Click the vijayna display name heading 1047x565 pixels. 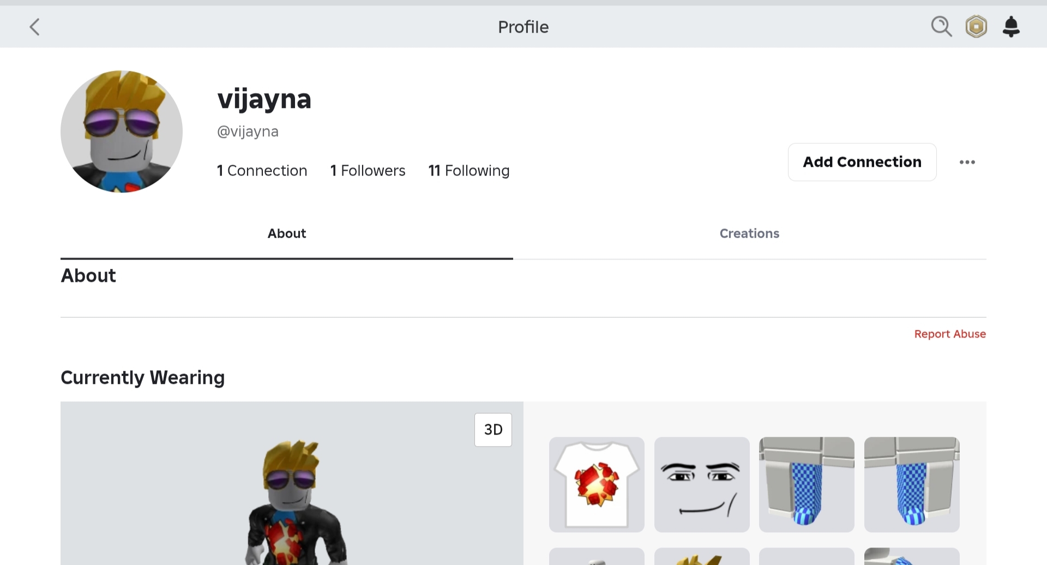click(x=264, y=99)
